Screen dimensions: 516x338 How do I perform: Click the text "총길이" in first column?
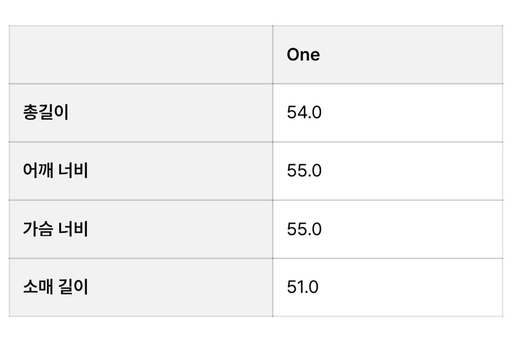[x=45, y=112]
